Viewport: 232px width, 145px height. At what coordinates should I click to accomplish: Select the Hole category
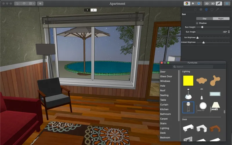tap(163, 86)
